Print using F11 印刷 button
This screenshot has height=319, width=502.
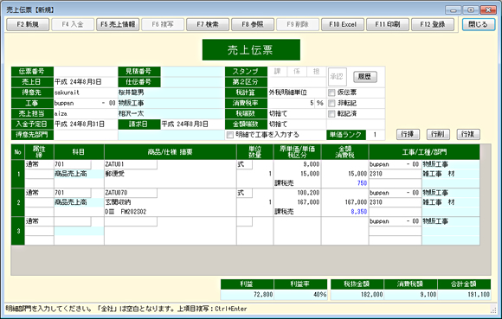388,24
